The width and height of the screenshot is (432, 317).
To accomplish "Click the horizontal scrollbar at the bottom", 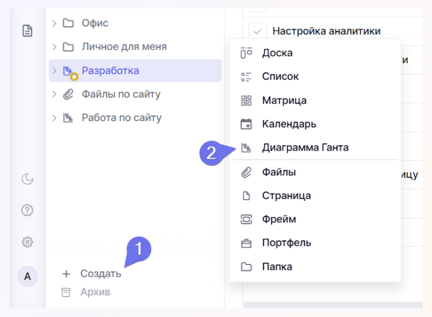I will click(x=333, y=305).
